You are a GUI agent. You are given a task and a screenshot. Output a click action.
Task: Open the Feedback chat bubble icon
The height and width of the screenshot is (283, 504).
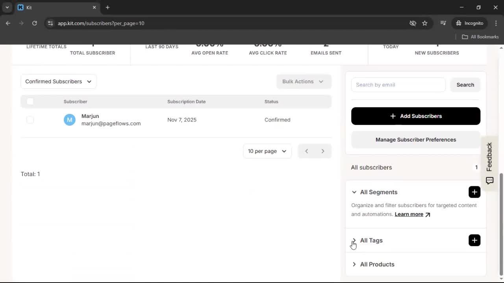(489, 180)
